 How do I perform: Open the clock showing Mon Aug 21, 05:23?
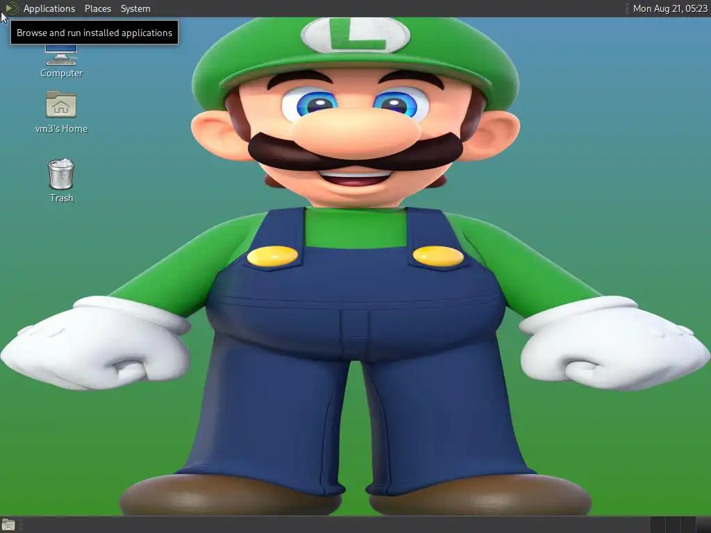click(670, 8)
